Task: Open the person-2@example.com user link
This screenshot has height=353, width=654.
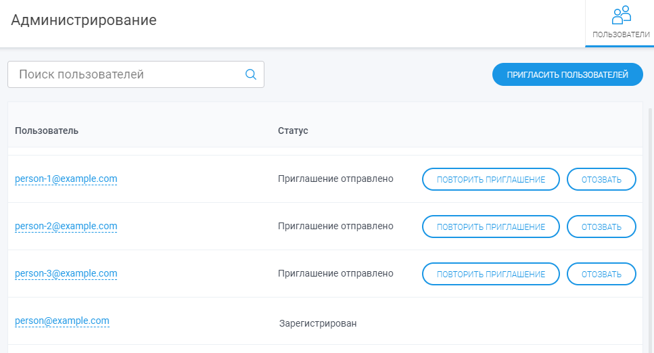Action: coord(66,226)
